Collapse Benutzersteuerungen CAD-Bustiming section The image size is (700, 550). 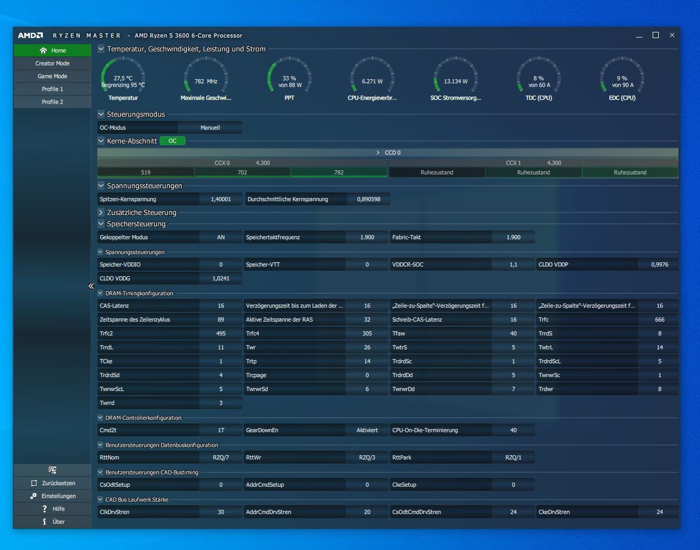(x=100, y=472)
